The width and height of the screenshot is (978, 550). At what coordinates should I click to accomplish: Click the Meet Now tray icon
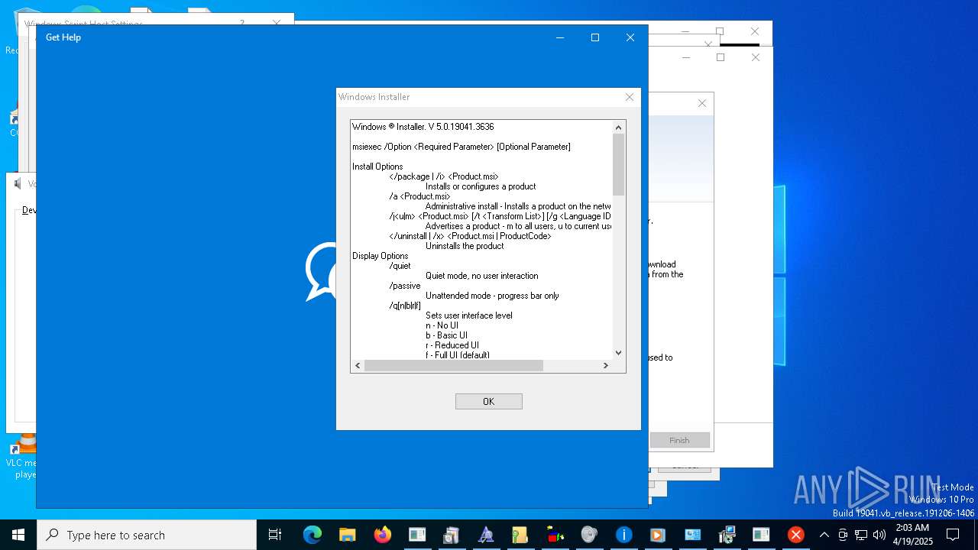coord(843,535)
